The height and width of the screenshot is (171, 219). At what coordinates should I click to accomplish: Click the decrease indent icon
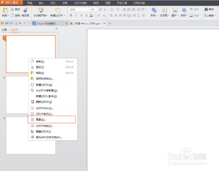click(124, 10)
